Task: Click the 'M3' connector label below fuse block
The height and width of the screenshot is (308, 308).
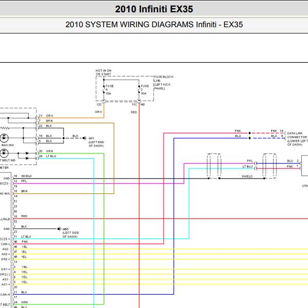Action: 143,105
